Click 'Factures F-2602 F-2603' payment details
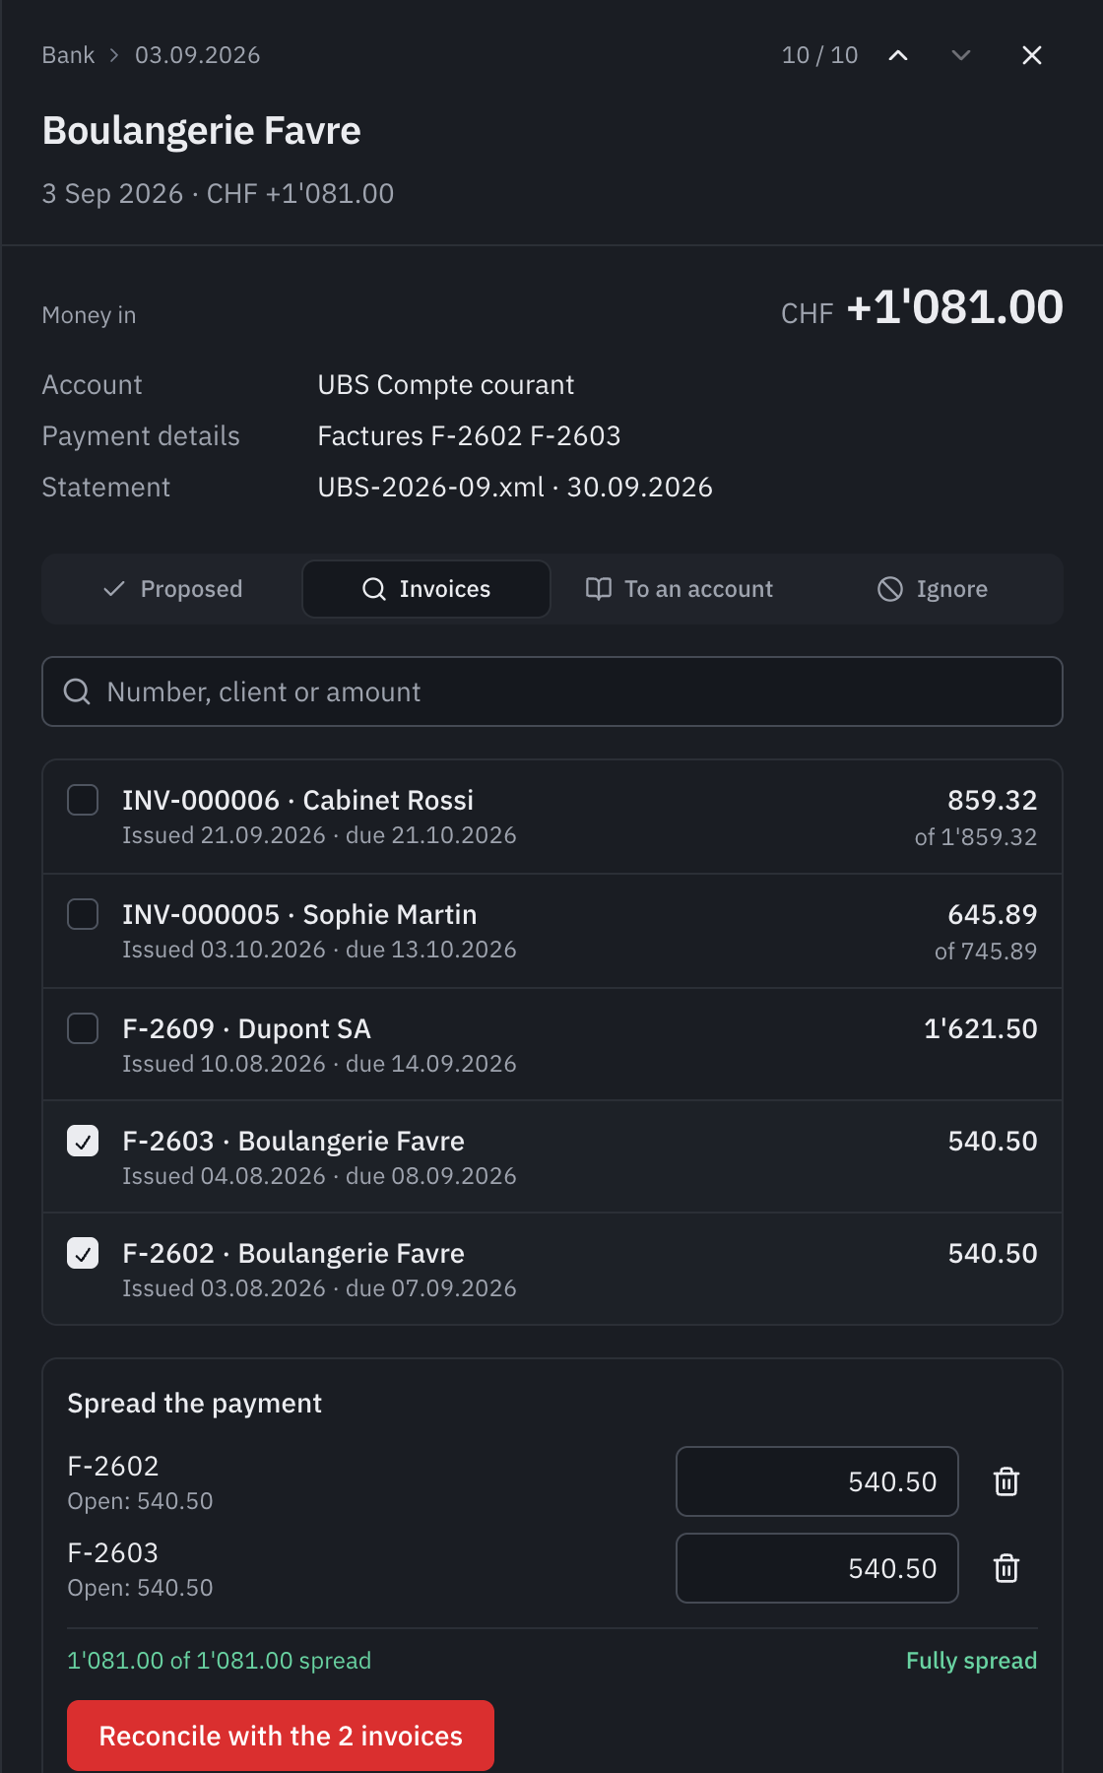The width and height of the screenshot is (1103, 1773). [x=469, y=435]
